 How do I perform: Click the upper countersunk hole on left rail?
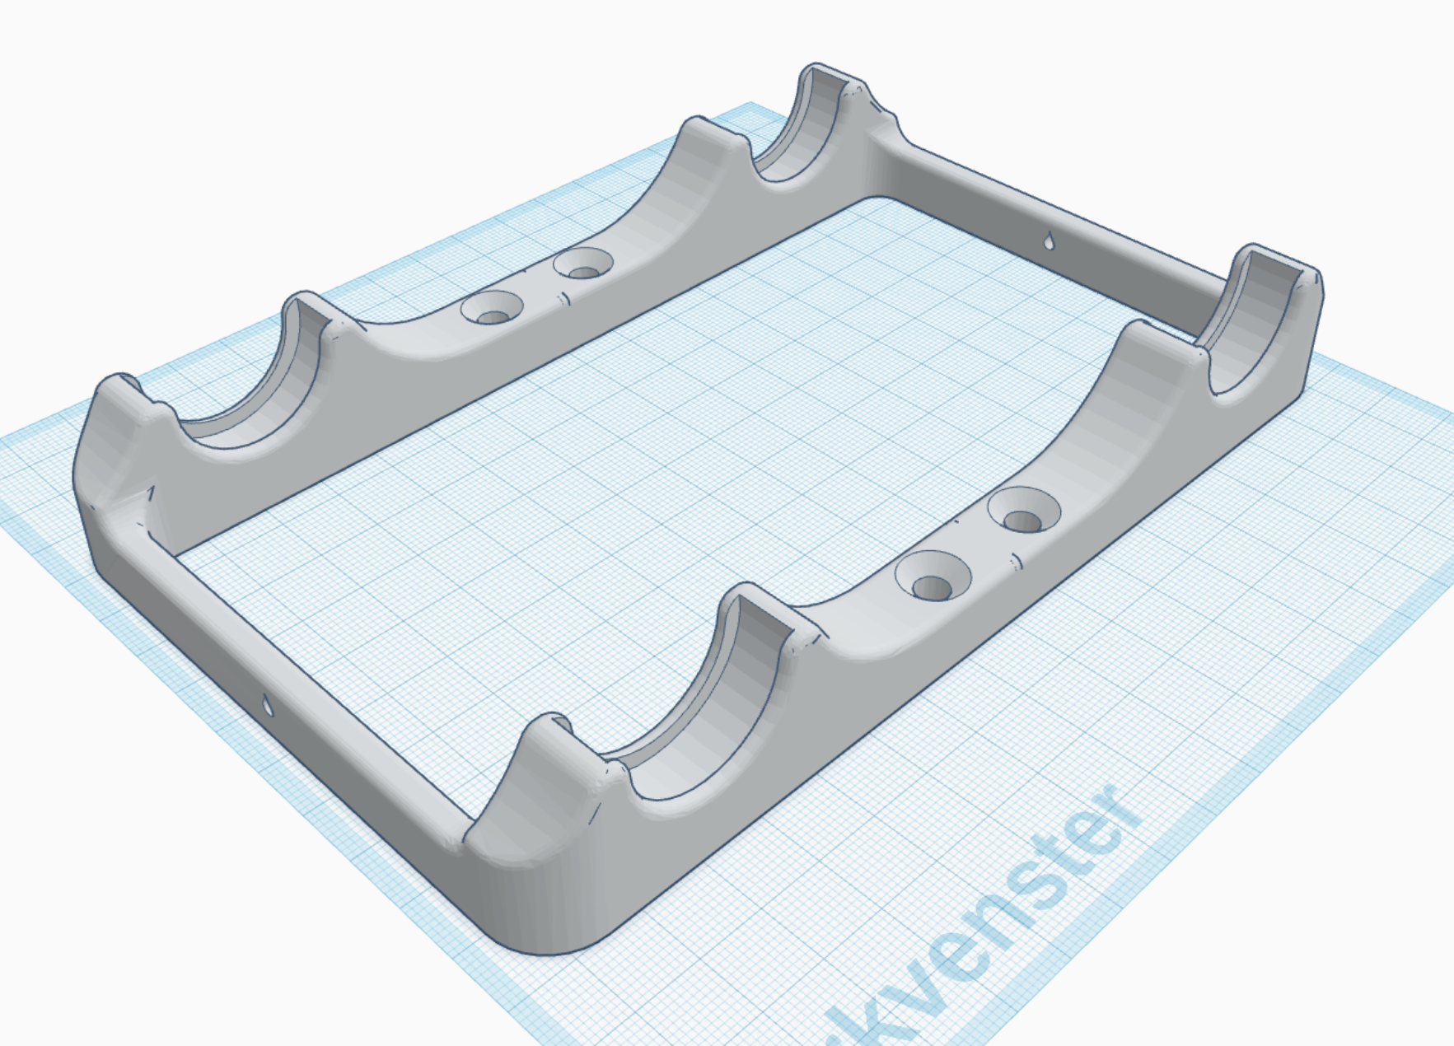[x=583, y=264]
